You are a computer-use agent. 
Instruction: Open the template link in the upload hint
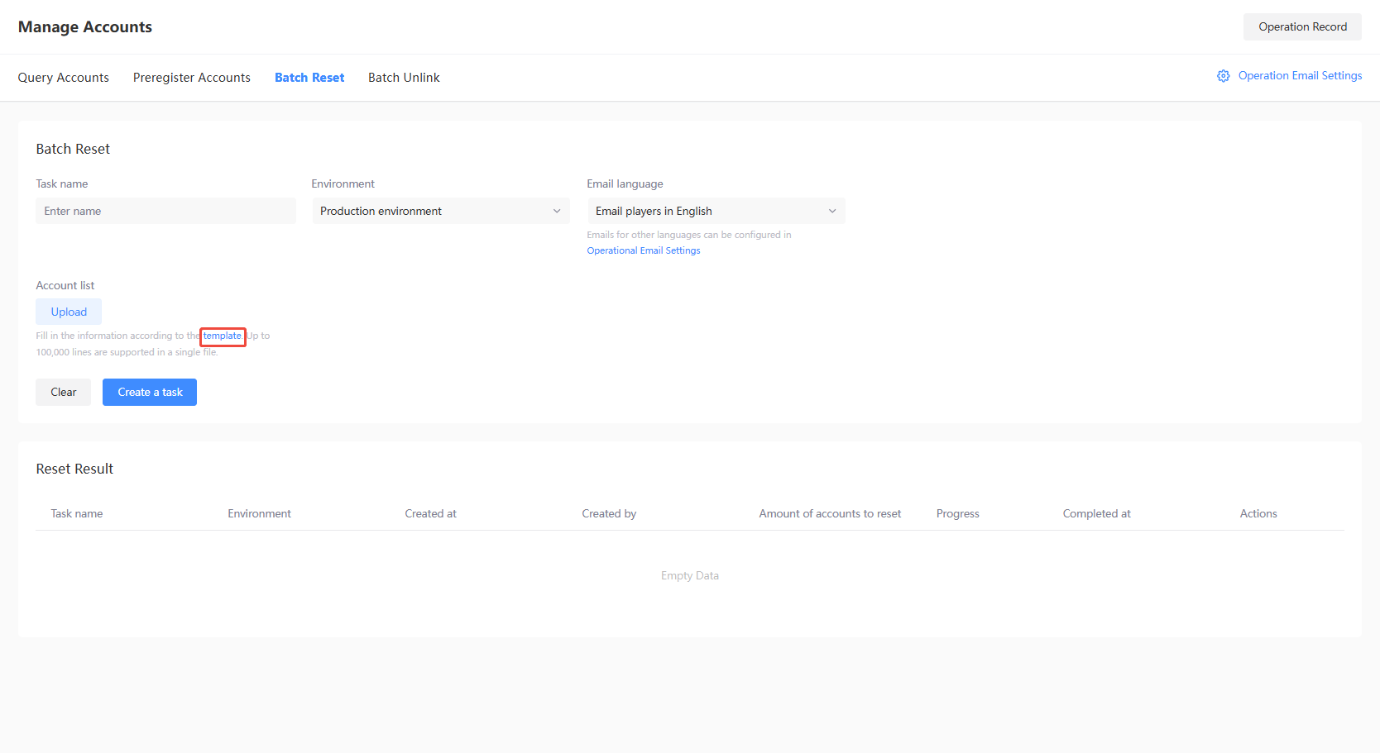pyautogui.click(x=223, y=336)
